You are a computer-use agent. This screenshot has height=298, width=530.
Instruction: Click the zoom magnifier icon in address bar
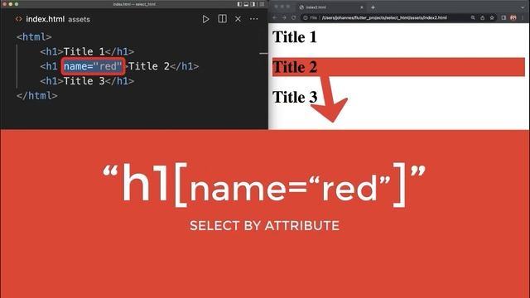[473, 17]
